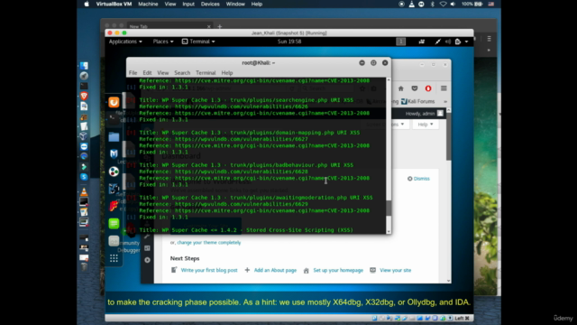This screenshot has height=325, width=577.
Task: Open the Terminal app menu in Kali top bar
Action: pyautogui.click(x=198, y=42)
